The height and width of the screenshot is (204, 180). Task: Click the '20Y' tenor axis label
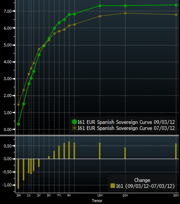pos(125,195)
